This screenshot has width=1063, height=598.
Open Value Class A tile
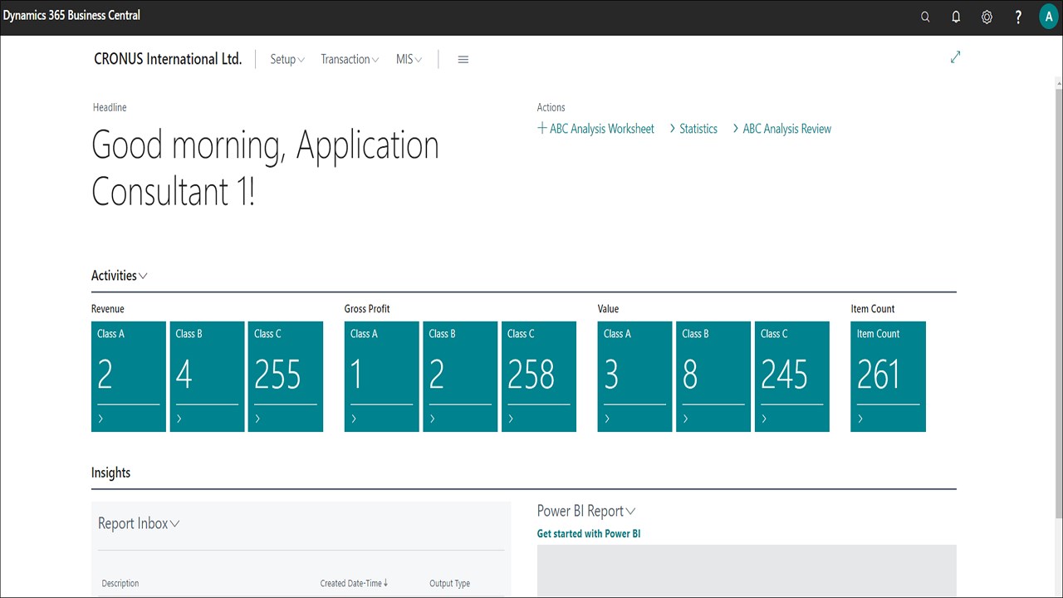(x=635, y=376)
